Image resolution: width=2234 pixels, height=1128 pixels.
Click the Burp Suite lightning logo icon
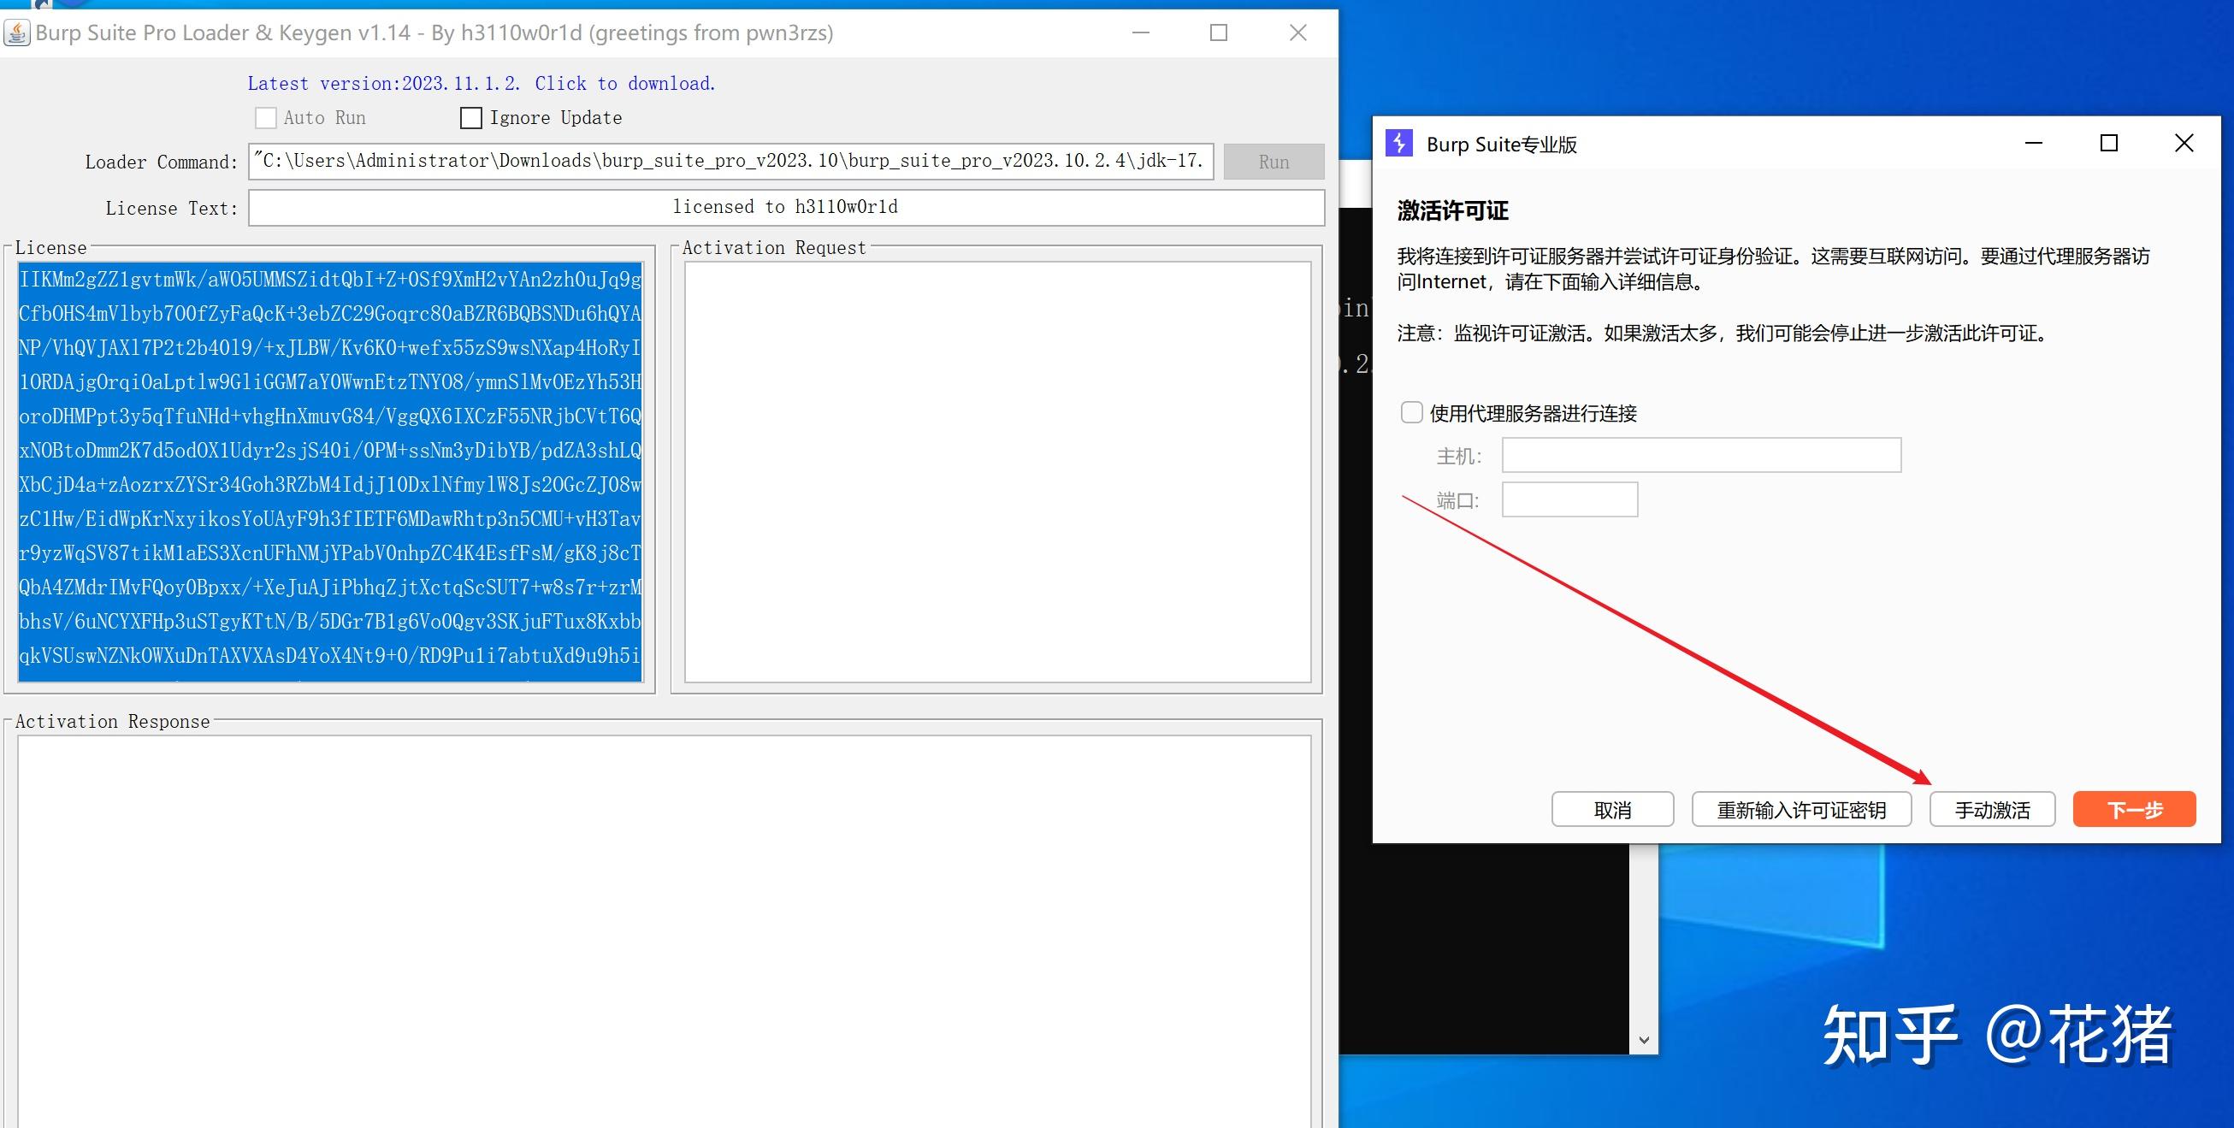[1399, 144]
